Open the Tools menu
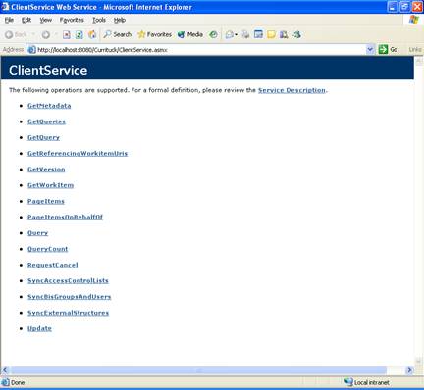The image size is (424, 390). (x=99, y=20)
